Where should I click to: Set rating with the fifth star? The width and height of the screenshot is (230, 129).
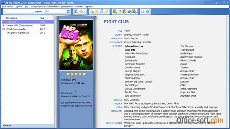[84, 74]
